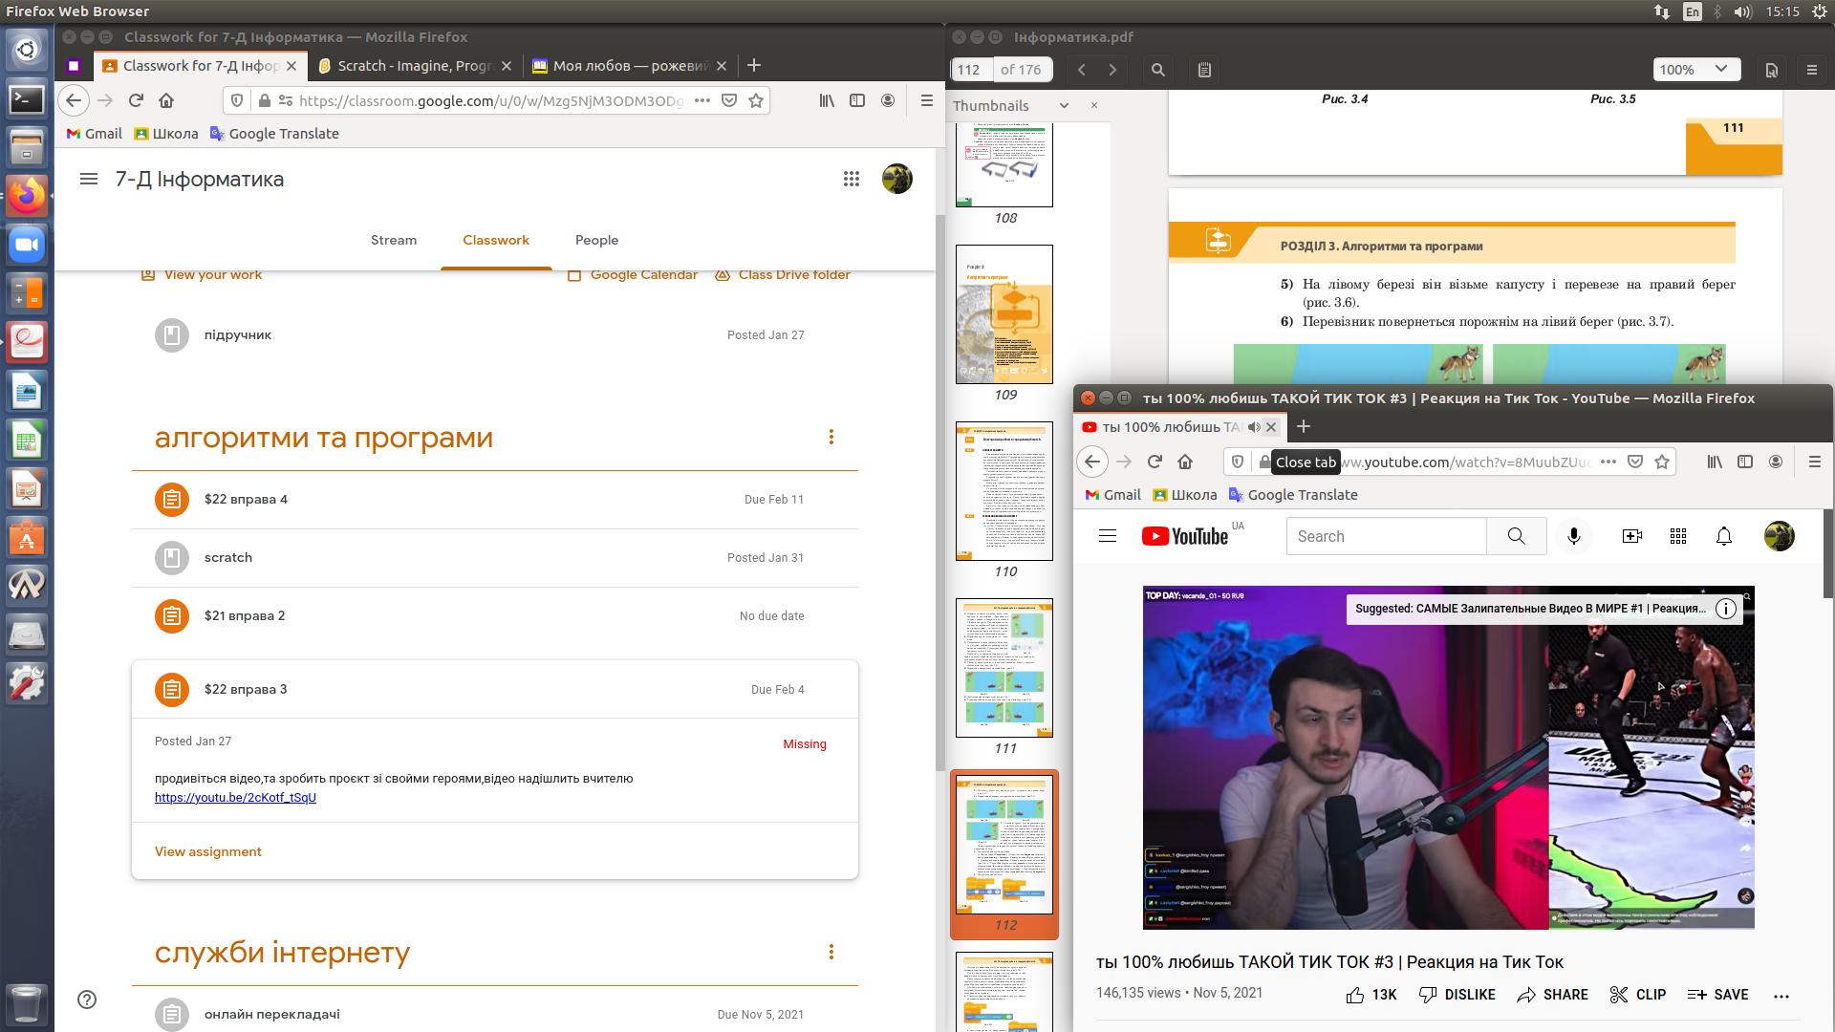Click the YouTube create video icon
Viewport: 1835px width, 1032px height.
(1631, 536)
